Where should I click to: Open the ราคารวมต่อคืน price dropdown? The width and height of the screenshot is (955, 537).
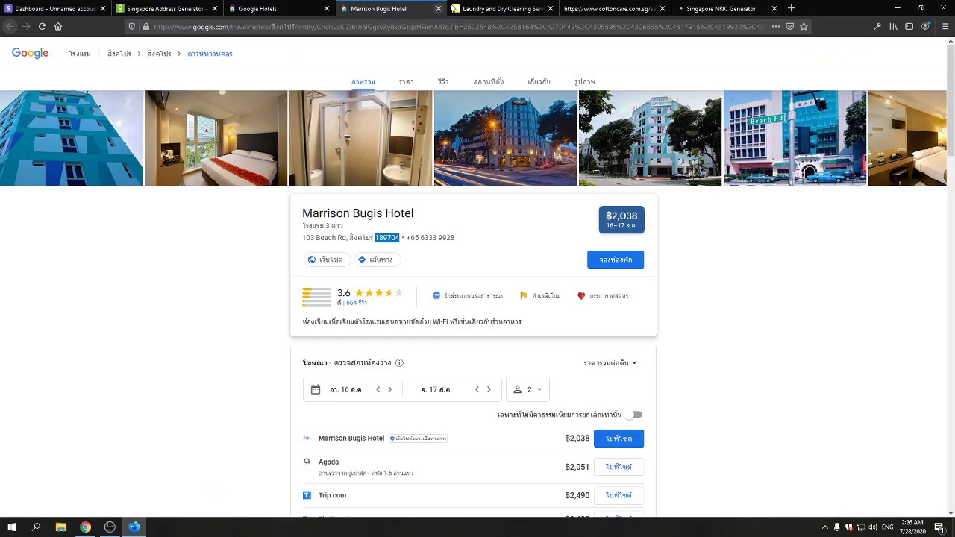[x=610, y=363]
